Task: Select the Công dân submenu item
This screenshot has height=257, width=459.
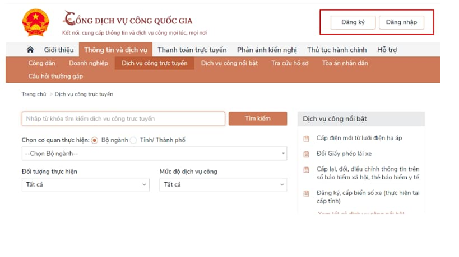Action: 41,63
